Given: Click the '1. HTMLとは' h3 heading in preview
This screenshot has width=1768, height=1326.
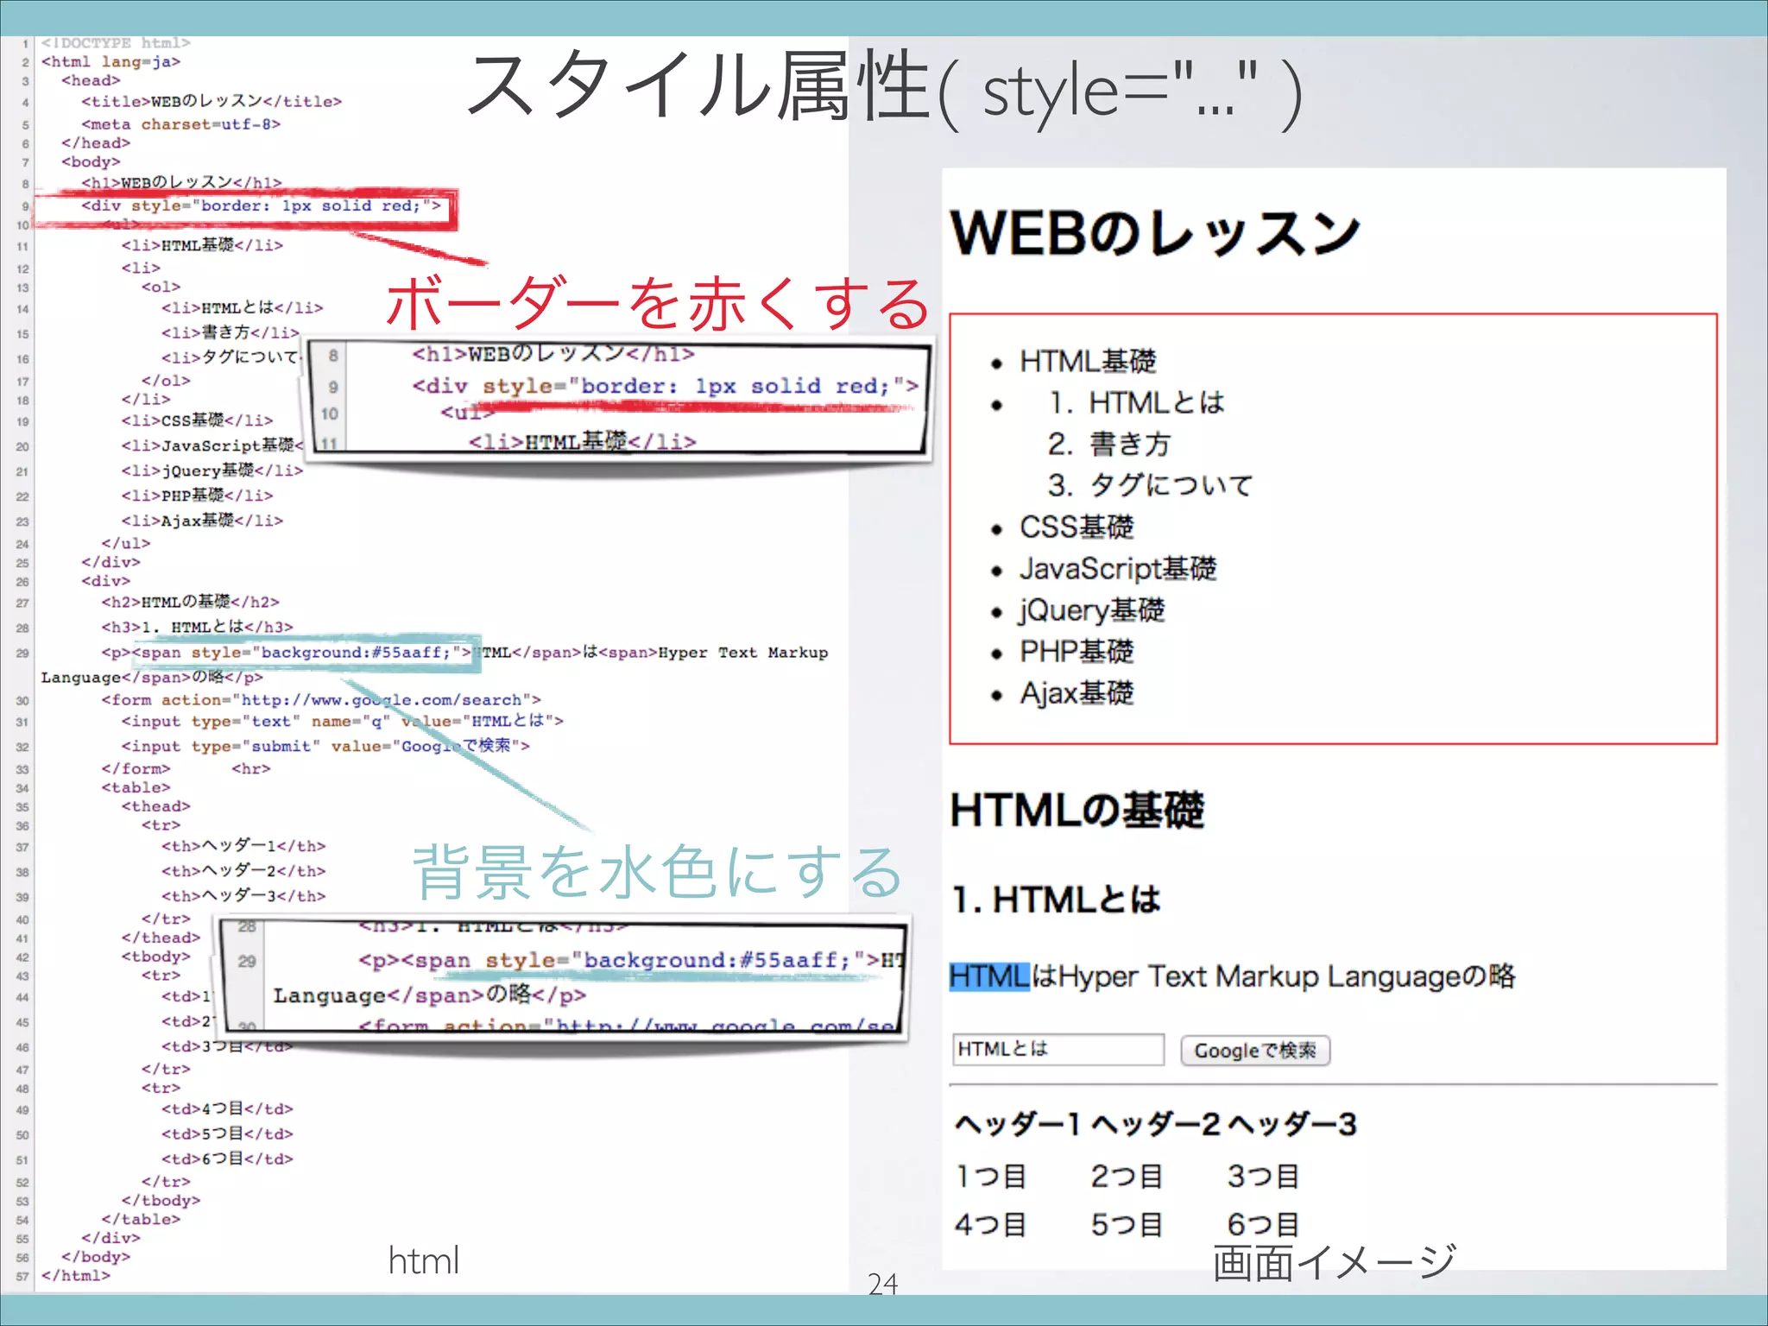Looking at the screenshot, I should tap(1056, 900).
